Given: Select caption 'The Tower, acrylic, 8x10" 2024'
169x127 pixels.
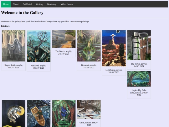Looking at the screenshot, I should pos(139,65).
